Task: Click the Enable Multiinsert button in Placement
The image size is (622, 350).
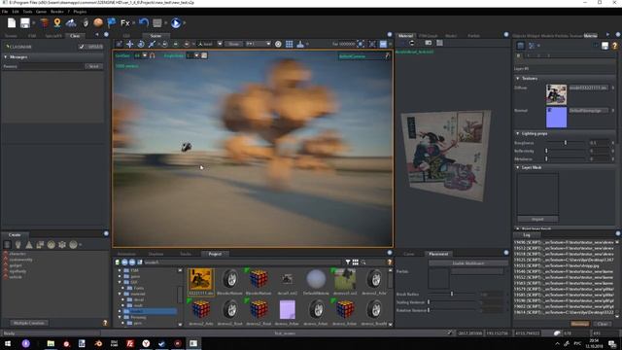Action: click(x=468, y=263)
